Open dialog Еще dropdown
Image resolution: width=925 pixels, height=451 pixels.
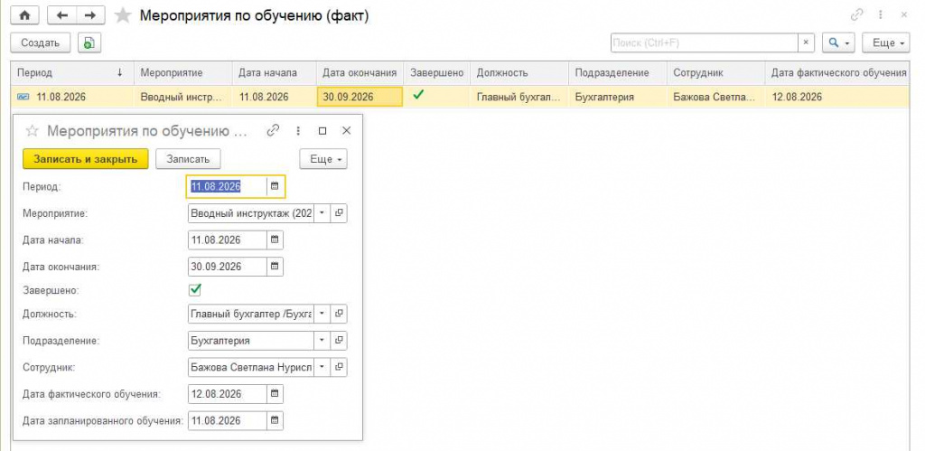pyautogui.click(x=323, y=159)
